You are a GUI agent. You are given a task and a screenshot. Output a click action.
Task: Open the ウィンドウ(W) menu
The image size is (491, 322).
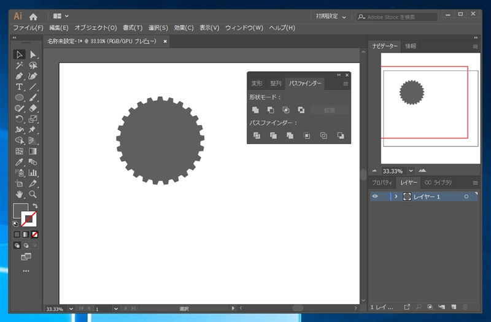click(x=244, y=28)
